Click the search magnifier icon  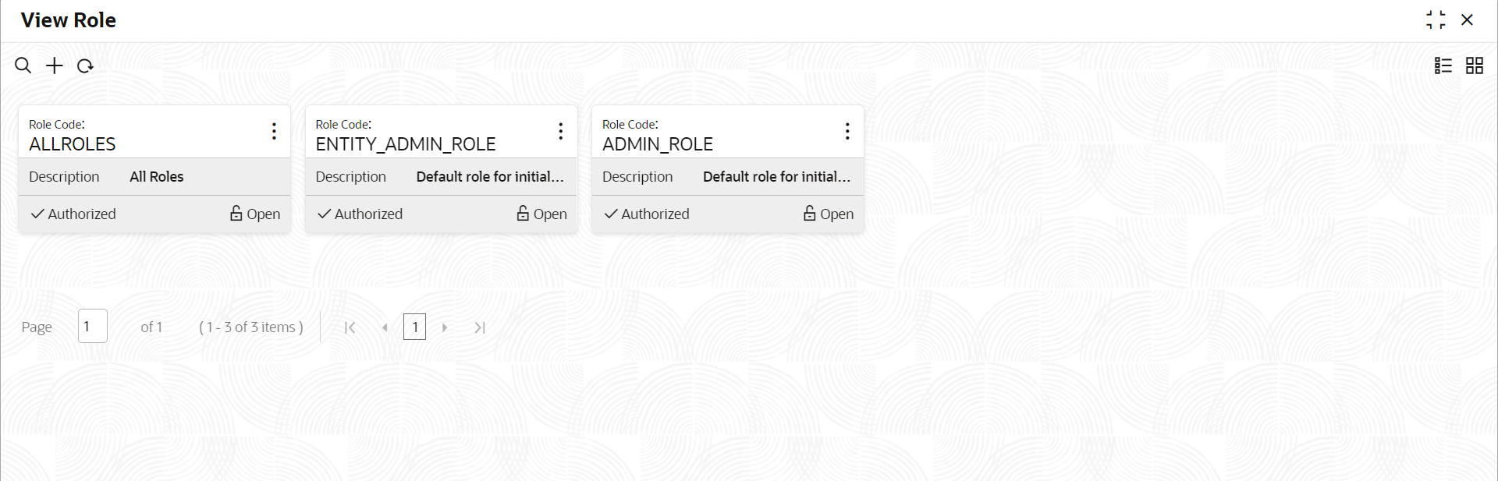click(x=23, y=65)
